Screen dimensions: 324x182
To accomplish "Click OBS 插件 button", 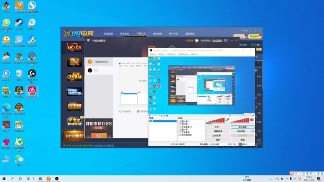I will click(218, 140).
